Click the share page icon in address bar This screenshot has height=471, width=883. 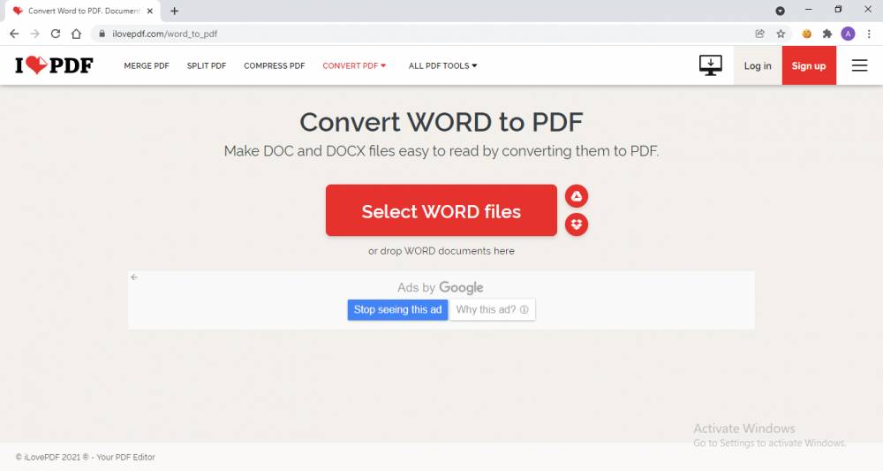[759, 34]
